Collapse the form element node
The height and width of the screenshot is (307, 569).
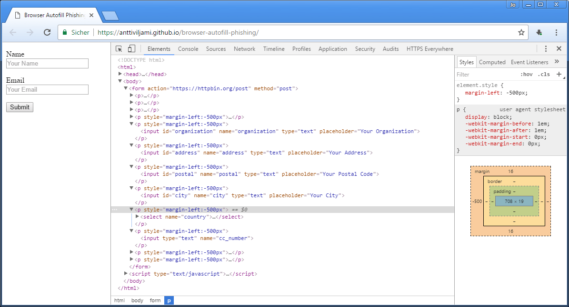coord(126,88)
